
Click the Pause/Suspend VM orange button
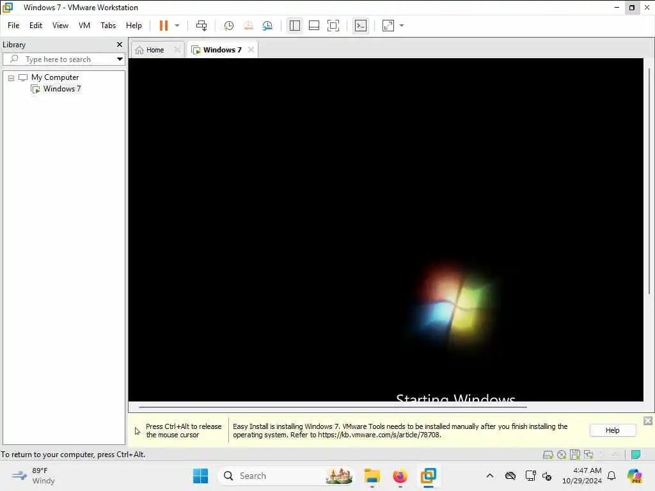pos(163,26)
